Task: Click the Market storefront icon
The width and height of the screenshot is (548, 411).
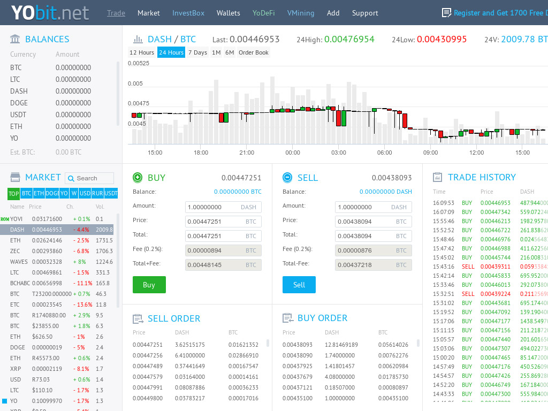Action: [15, 177]
